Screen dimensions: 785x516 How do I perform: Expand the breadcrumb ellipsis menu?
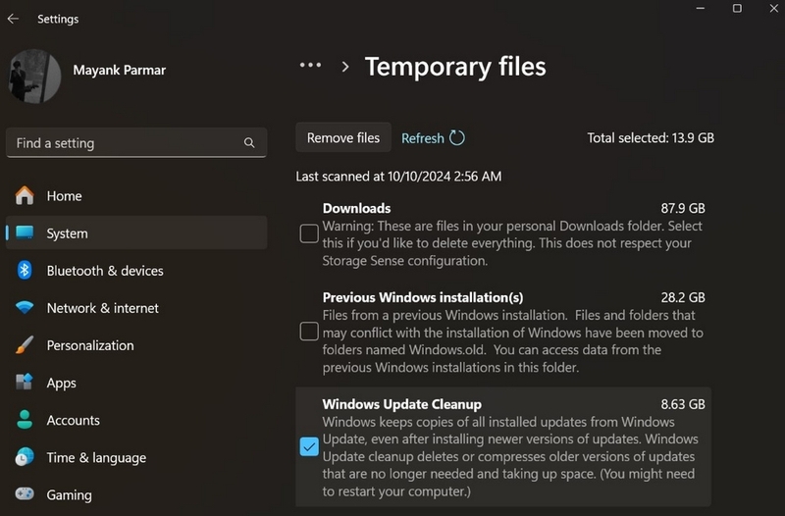[x=310, y=65]
